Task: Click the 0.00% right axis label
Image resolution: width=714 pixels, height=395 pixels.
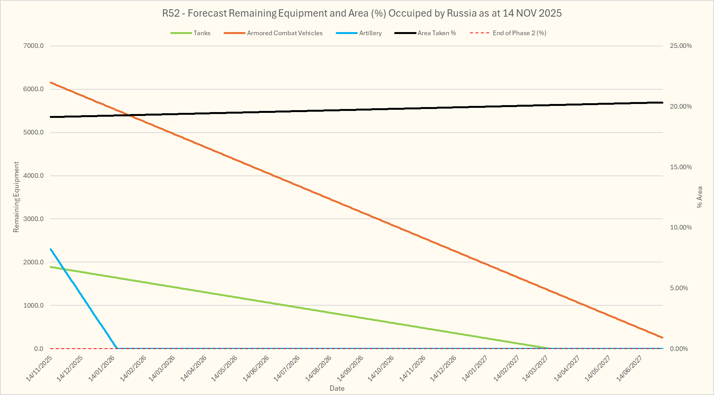Action: click(679, 349)
